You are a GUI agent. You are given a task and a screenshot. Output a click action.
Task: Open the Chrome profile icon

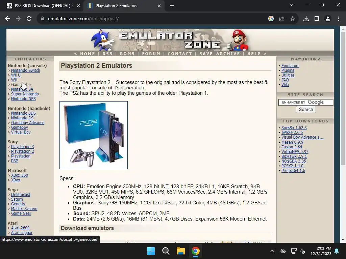(x=328, y=19)
